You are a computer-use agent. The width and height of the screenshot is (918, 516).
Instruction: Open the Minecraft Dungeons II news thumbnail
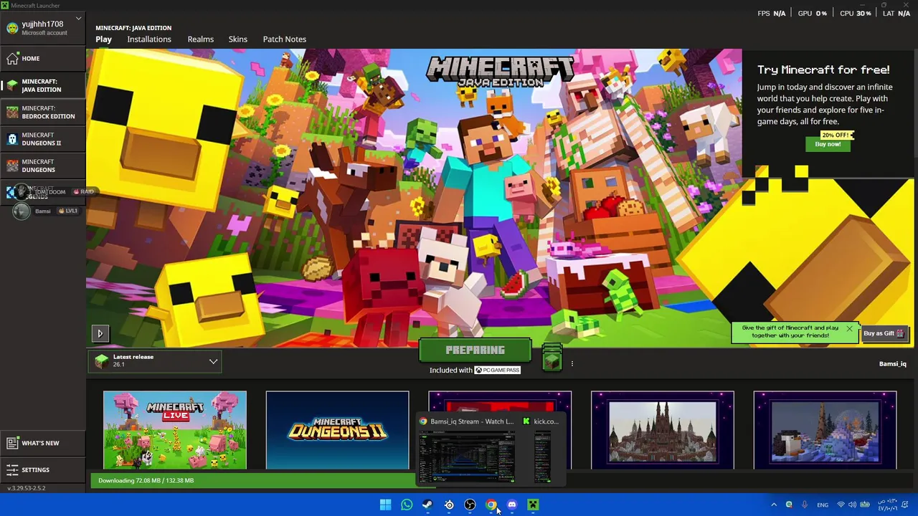pos(337,430)
